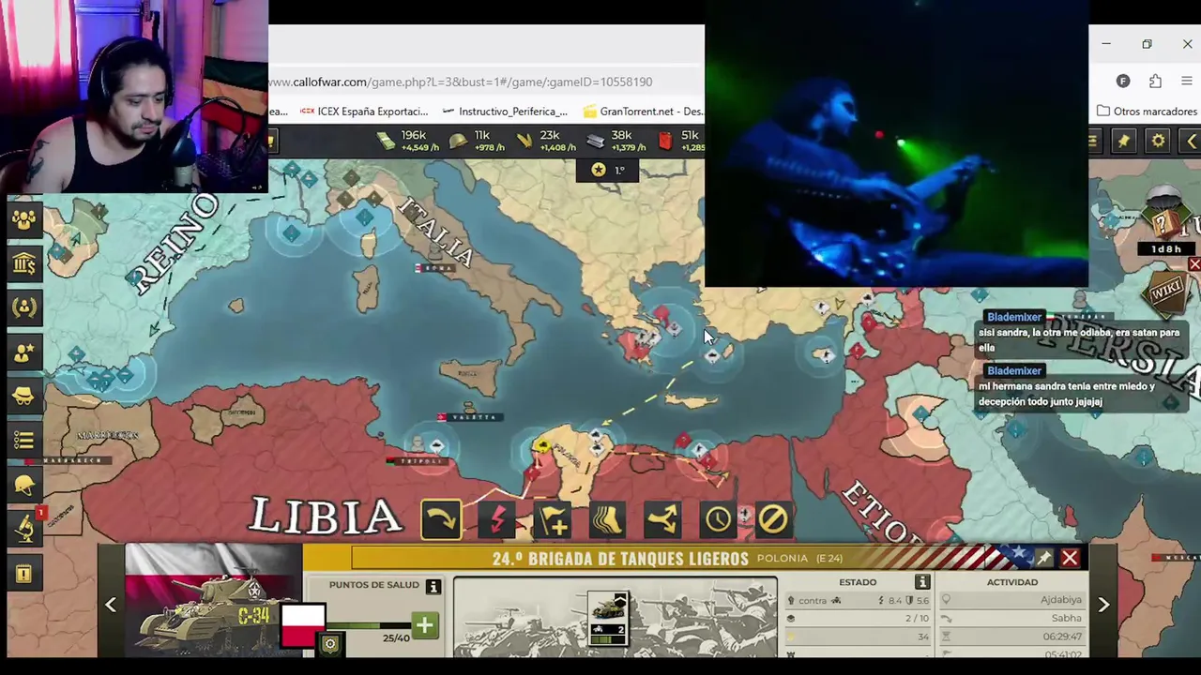Open the newspaper alert icon in sidebar
This screenshot has width=1201, height=675.
tap(24, 574)
